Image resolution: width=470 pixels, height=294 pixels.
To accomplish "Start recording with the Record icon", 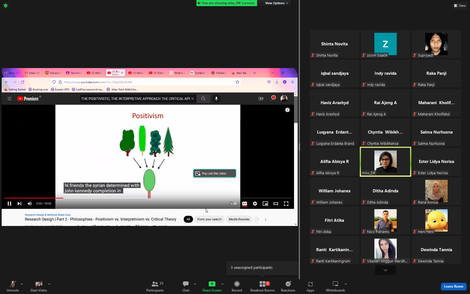I will pyautogui.click(x=237, y=284).
